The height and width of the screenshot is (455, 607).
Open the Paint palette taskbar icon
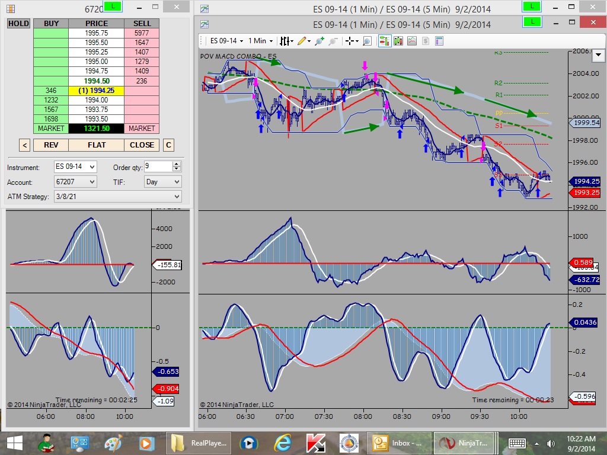pos(113,443)
